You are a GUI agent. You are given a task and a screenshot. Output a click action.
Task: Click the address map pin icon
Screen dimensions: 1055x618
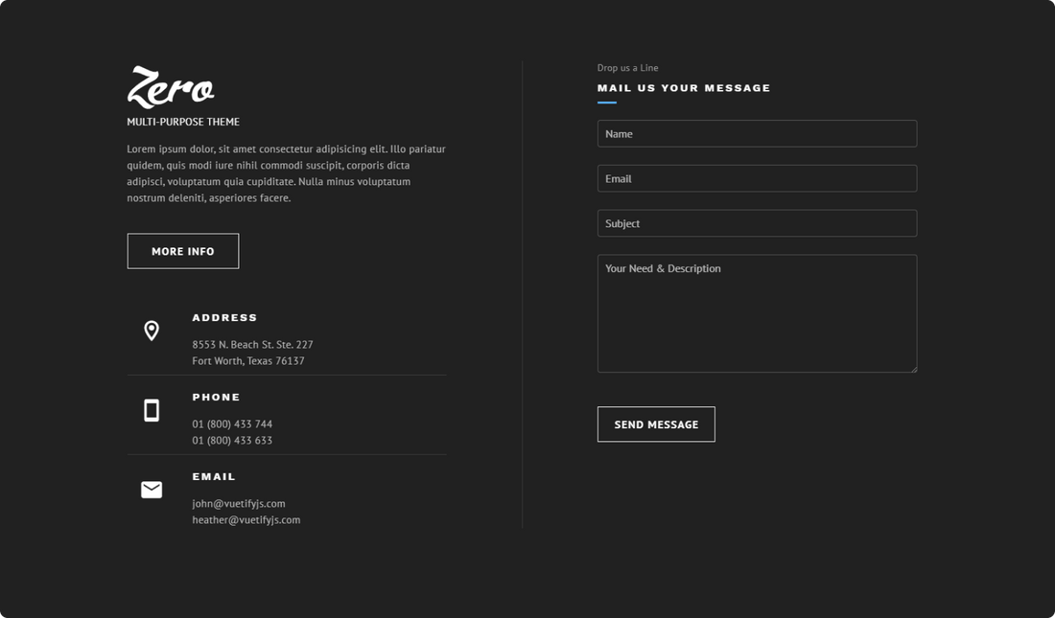click(x=152, y=331)
